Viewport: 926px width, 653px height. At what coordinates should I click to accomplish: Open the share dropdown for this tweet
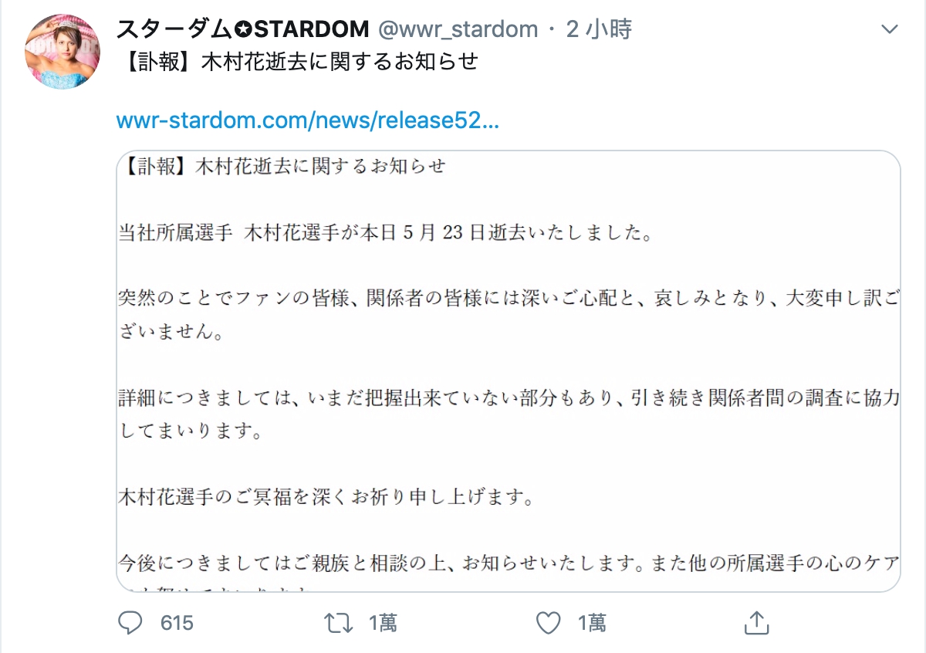[x=757, y=622]
